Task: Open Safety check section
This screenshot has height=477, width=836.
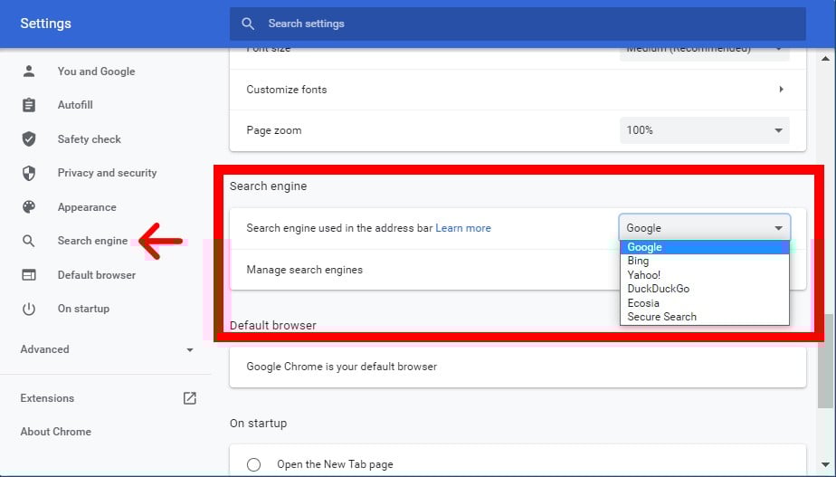Action: [89, 139]
